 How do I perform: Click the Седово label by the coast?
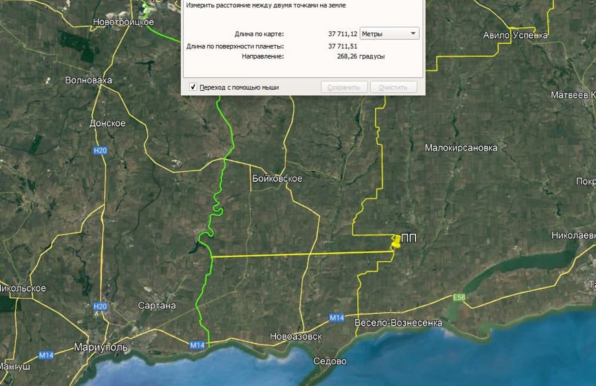tap(330, 361)
